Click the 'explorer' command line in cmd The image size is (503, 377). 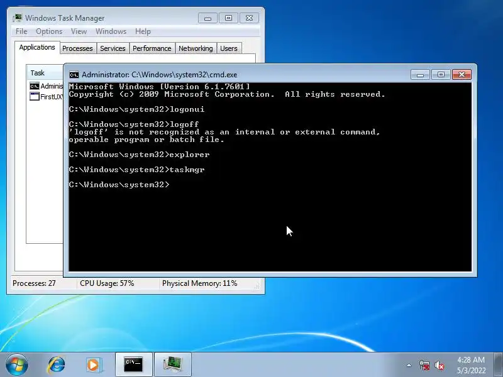(139, 155)
